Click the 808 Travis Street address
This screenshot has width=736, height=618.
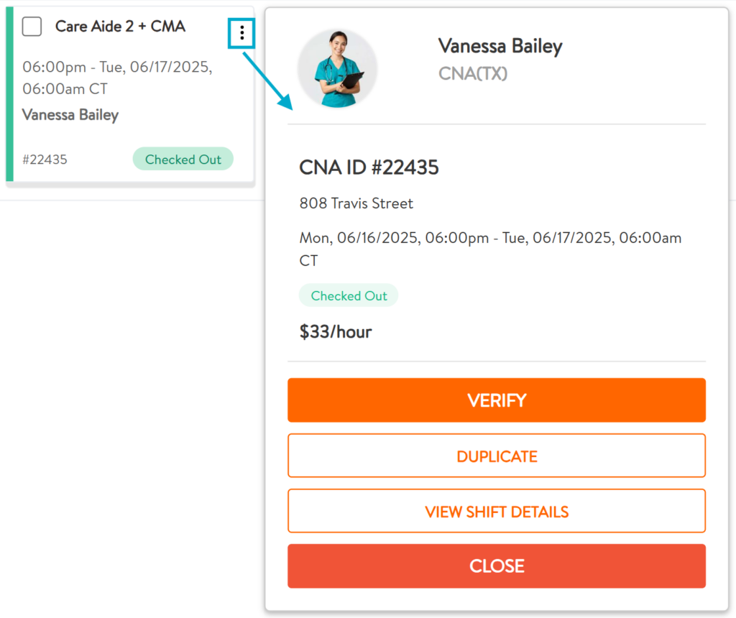pos(356,203)
